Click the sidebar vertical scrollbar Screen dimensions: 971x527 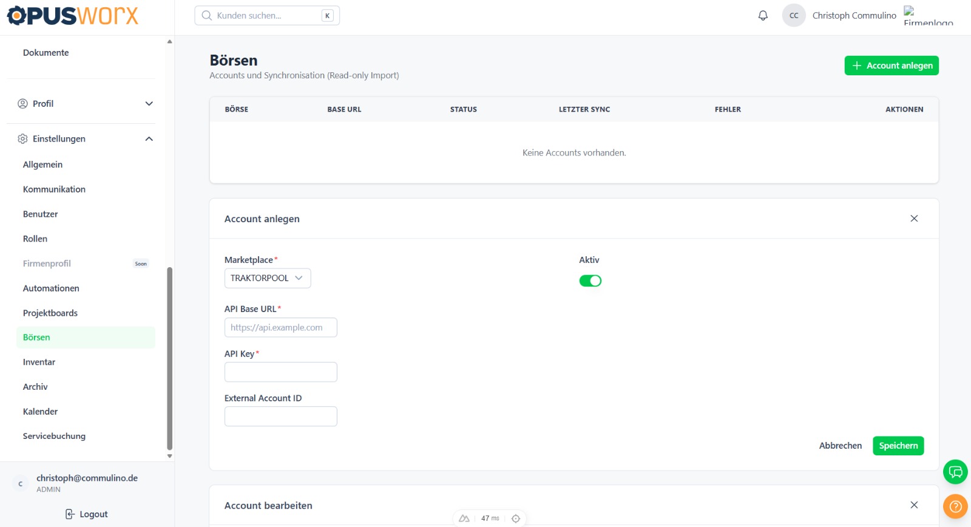pos(170,358)
